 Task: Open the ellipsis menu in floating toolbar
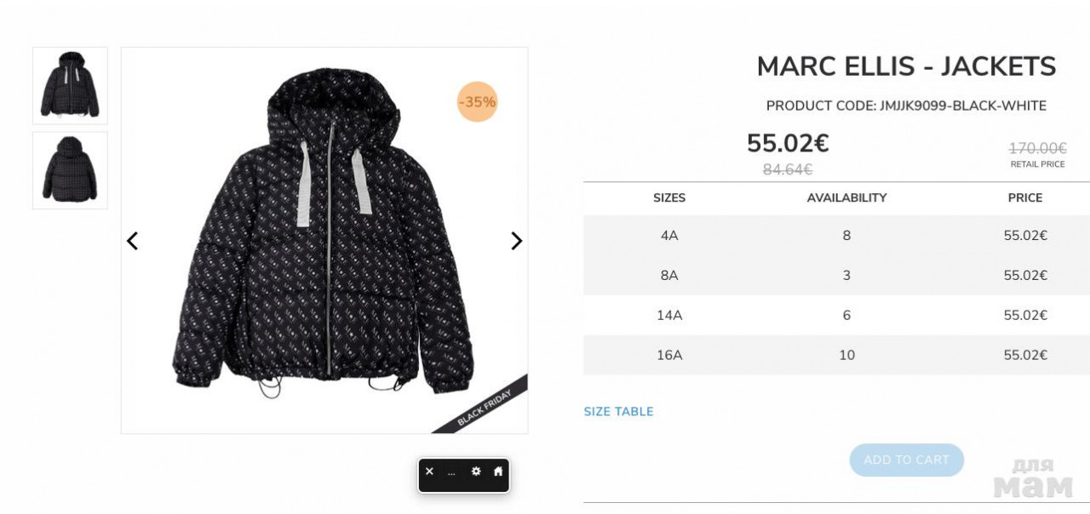[x=451, y=472]
